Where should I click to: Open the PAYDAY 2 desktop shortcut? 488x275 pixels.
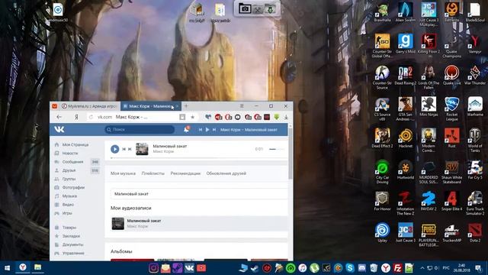click(429, 201)
